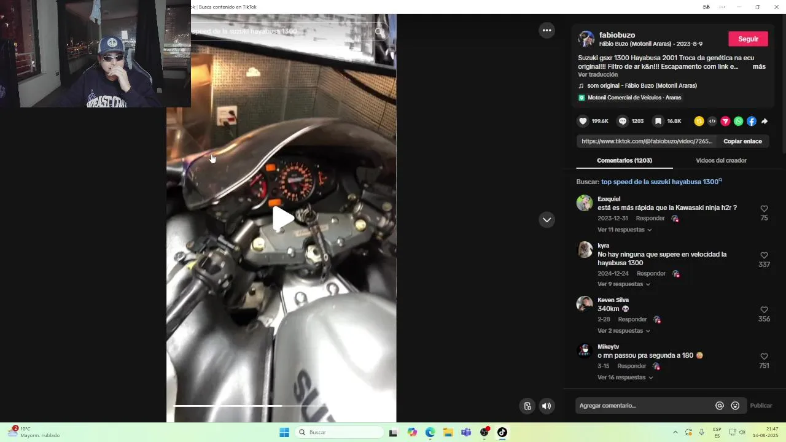
Task: Open fabiobuzo username link
Action: click(617, 35)
